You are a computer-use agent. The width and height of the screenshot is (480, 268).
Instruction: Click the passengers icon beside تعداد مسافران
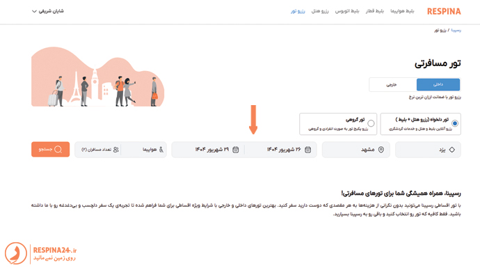[x=116, y=150]
